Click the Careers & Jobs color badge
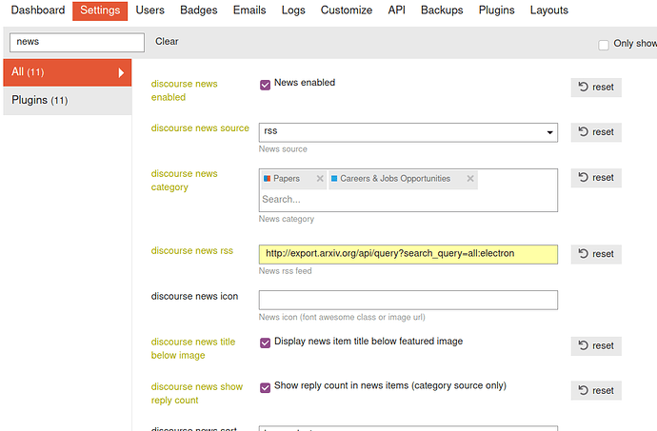 (x=334, y=179)
